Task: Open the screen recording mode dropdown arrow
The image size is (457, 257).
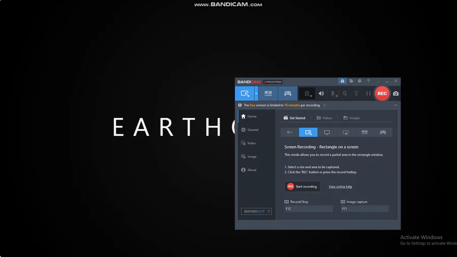Action: (x=256, y=93)
